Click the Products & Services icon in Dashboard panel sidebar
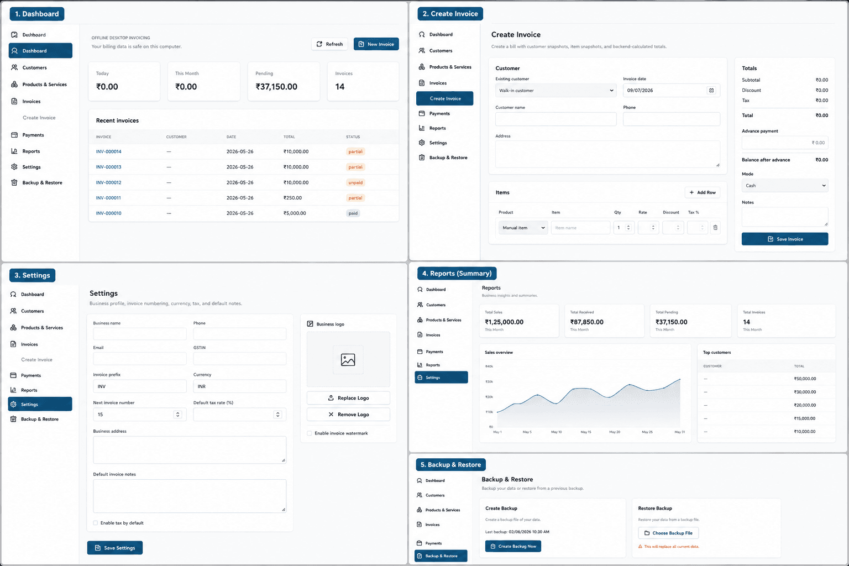 [14, 85]
